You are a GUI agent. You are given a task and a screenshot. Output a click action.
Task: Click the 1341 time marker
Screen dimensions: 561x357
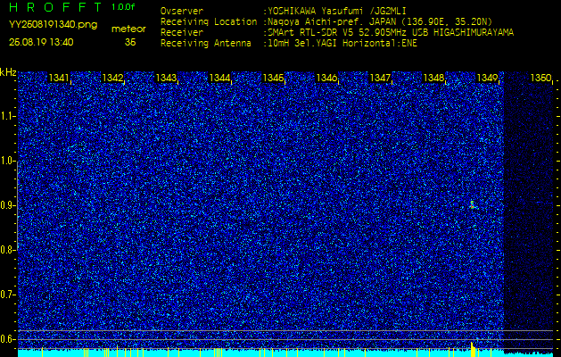(x=59, y=78)
